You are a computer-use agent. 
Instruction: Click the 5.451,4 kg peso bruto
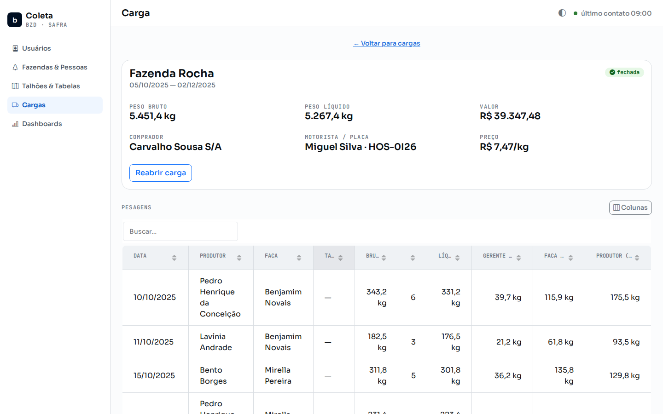pyautogui.click(x=152, y=116)
